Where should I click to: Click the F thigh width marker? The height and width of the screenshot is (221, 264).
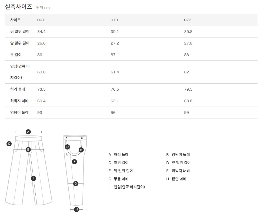[x=74, y=162]
